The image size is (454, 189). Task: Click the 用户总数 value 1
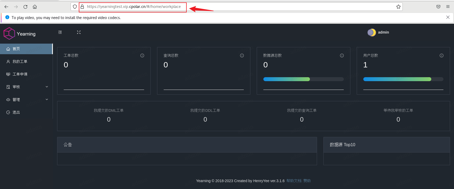click(365, 65)
